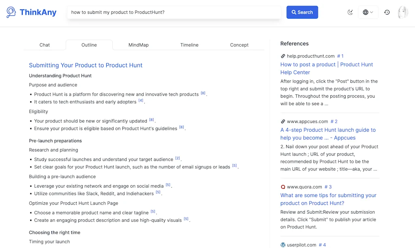Screen dimensions: 415x248
Task: Click the link icon beside help.producthunt.com
Action: coord(283,56)
